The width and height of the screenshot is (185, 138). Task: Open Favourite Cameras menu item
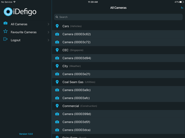[x=26, y=32]
